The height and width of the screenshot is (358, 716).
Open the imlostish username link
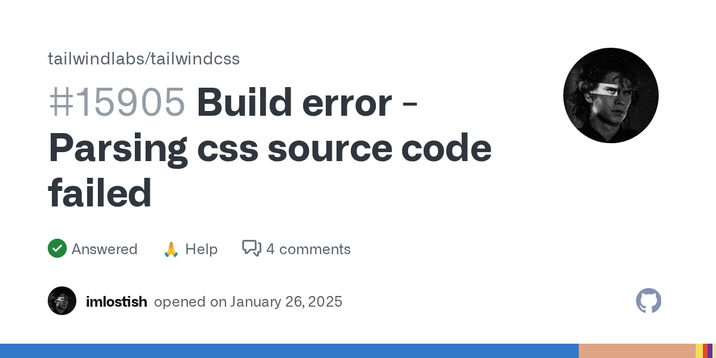(x=116, y=301)
